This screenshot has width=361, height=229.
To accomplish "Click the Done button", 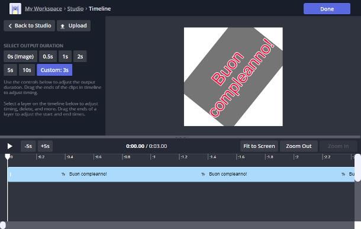I will point(327,9).
